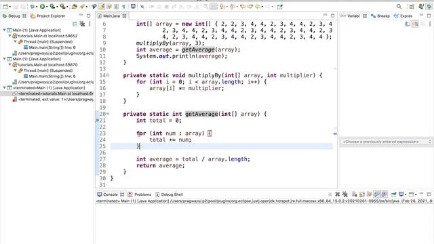
Task: Click the Pin Editor toolbar icon
Action: point(280,6)
